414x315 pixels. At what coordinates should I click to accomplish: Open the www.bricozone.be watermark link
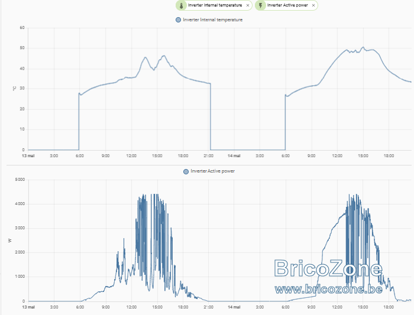[328, 290]
